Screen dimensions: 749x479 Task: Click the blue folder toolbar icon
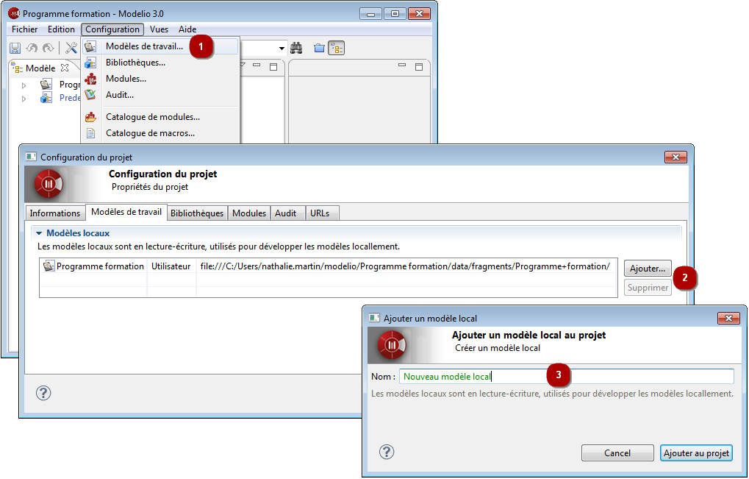(319, 48)
